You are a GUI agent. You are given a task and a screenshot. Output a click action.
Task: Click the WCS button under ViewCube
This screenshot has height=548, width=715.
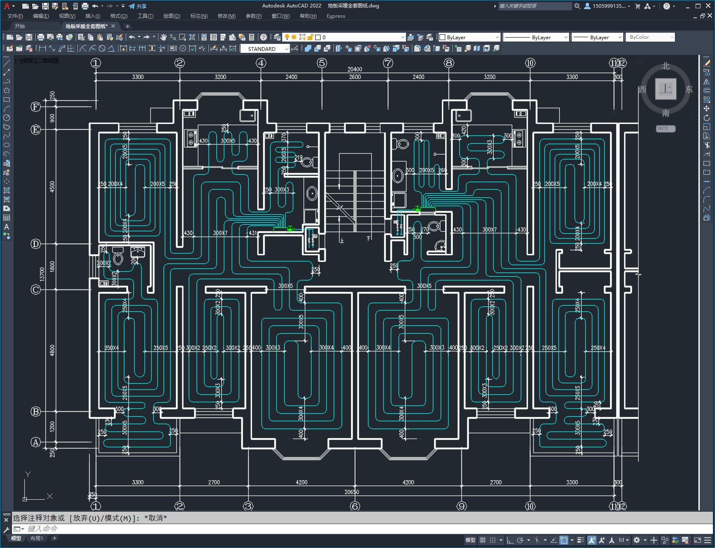click(665, 128)
